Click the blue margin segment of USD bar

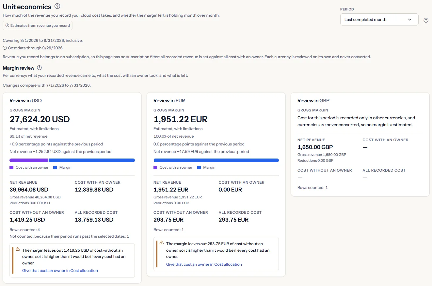point(92,160)
